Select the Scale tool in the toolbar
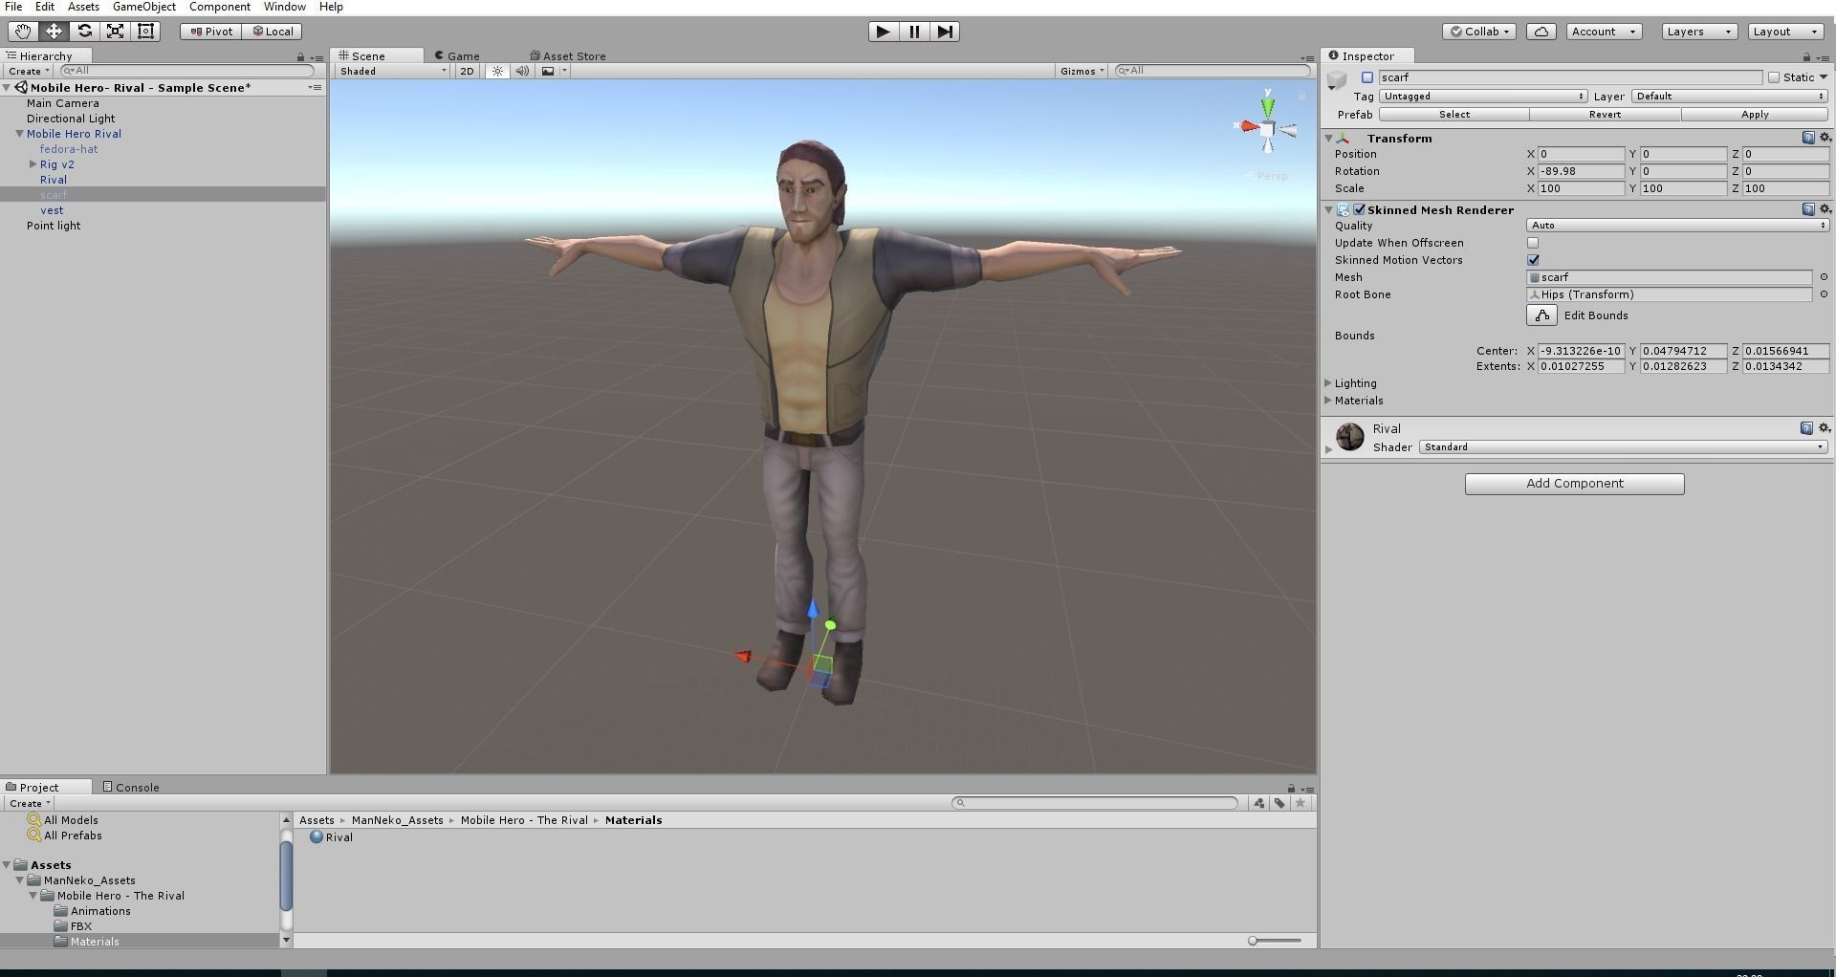Screen dimensions: 1836x977 click(115, 32)
